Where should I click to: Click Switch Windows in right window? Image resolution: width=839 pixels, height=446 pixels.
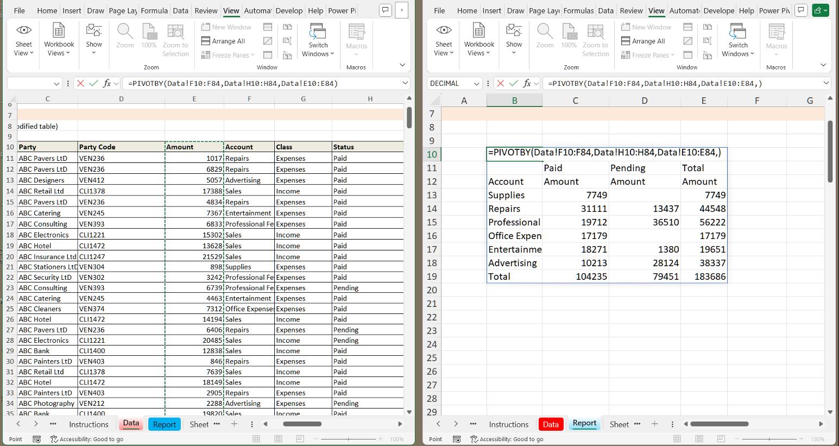click(x=738, y=40)
